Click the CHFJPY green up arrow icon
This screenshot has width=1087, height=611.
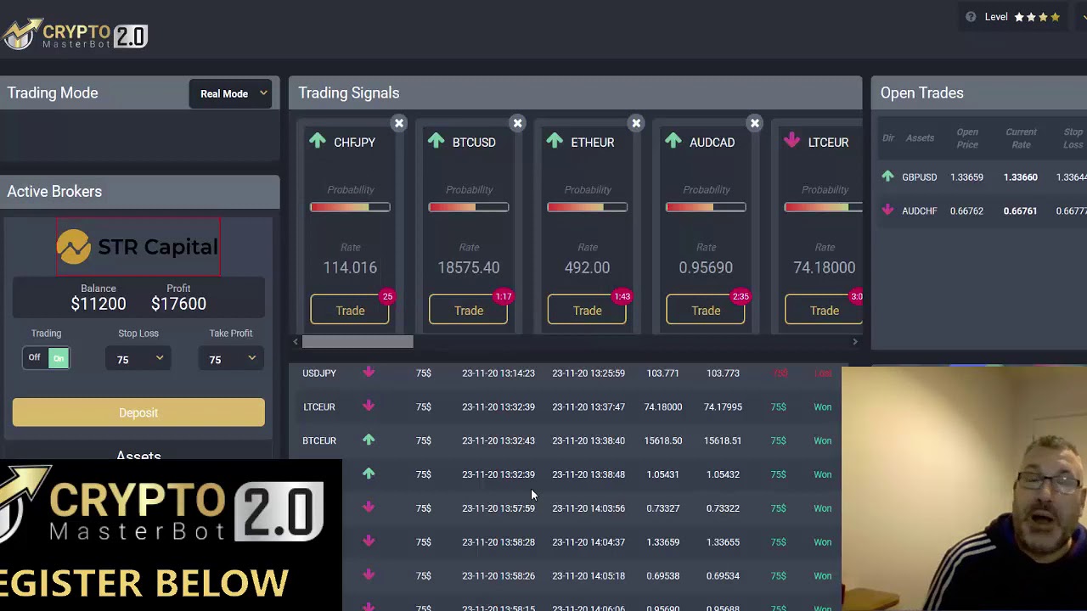pos(318,141)
